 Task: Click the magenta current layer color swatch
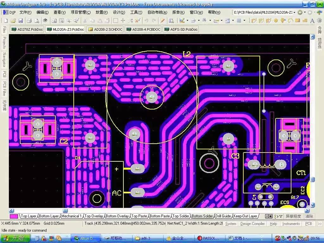(14, 216)
